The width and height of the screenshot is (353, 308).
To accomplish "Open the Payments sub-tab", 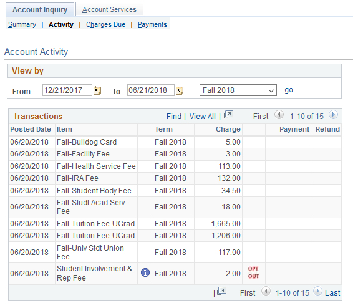I will point(152,24).
